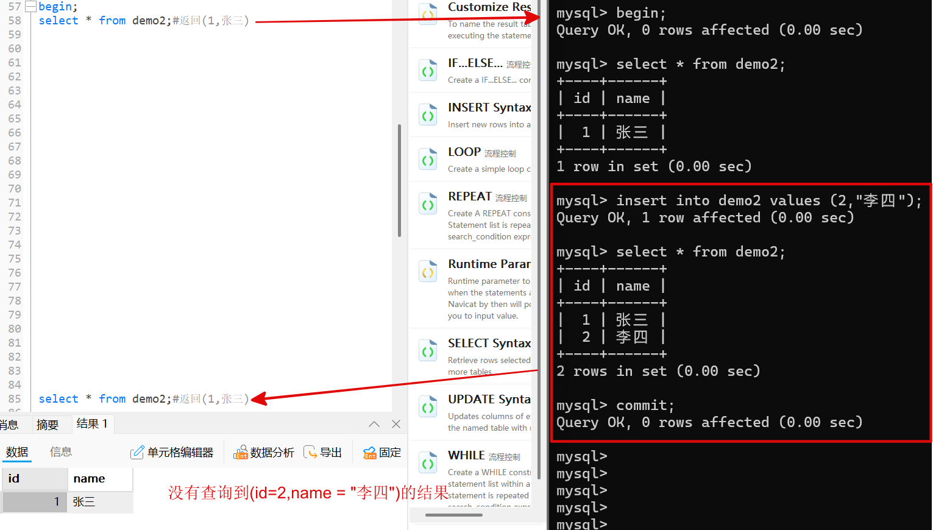Click the snippet panel horizontal scrollbar
This screenshot has width=933, height=530.
453,515
